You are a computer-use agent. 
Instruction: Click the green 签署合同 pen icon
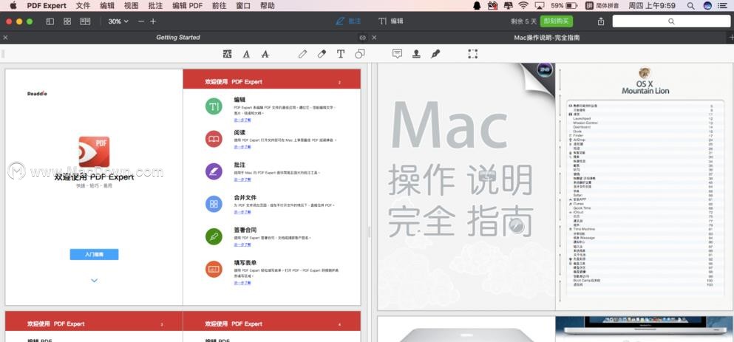[x=214, y=236]
